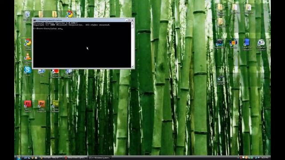Minimize the Command Prompt window
This screenshot has height=160, width=285.
point(126,20)
